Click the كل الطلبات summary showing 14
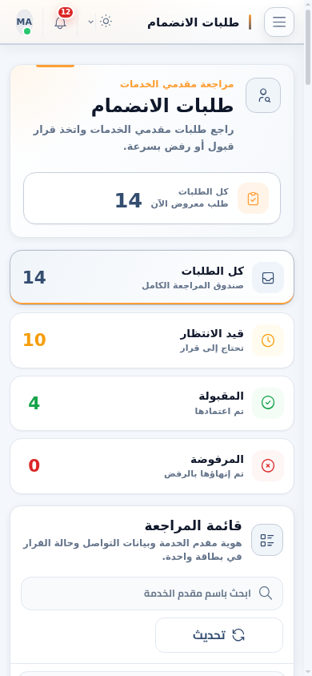Image resolution: width=312 pixels, height=676 pixels. (x=152, y=199)
